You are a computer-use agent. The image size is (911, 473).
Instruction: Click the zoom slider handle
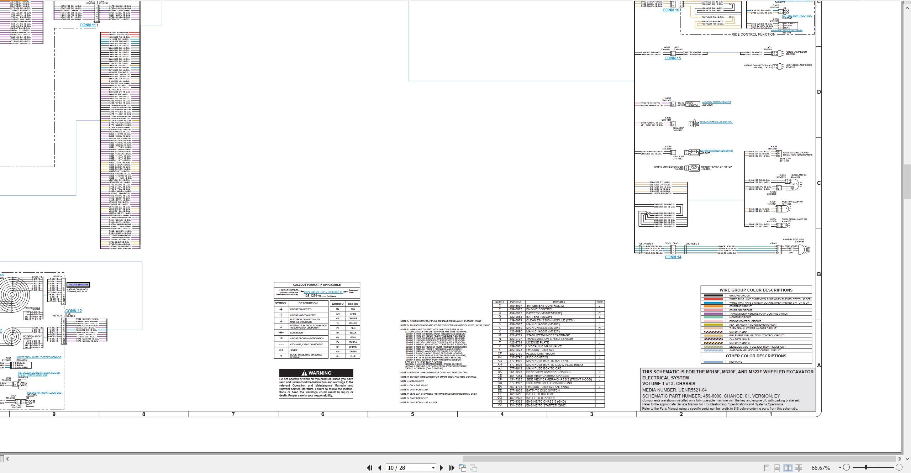click(866, 467)
